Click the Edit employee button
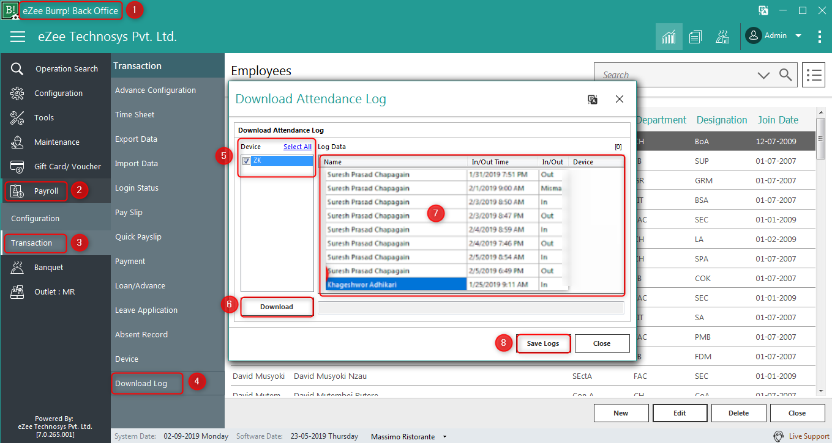 pos(680,413)
